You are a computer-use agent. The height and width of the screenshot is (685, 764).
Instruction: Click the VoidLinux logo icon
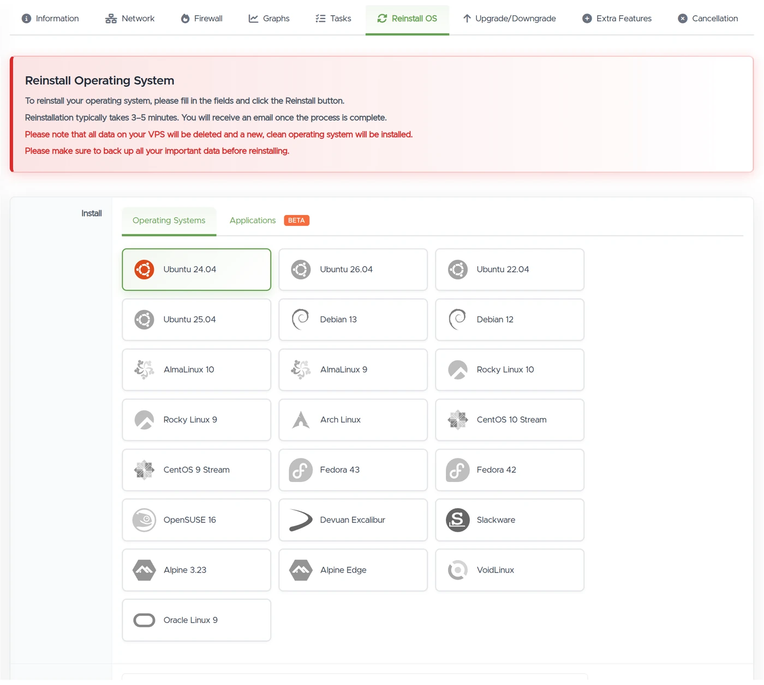pyautogui.click(x=457, y=570)
